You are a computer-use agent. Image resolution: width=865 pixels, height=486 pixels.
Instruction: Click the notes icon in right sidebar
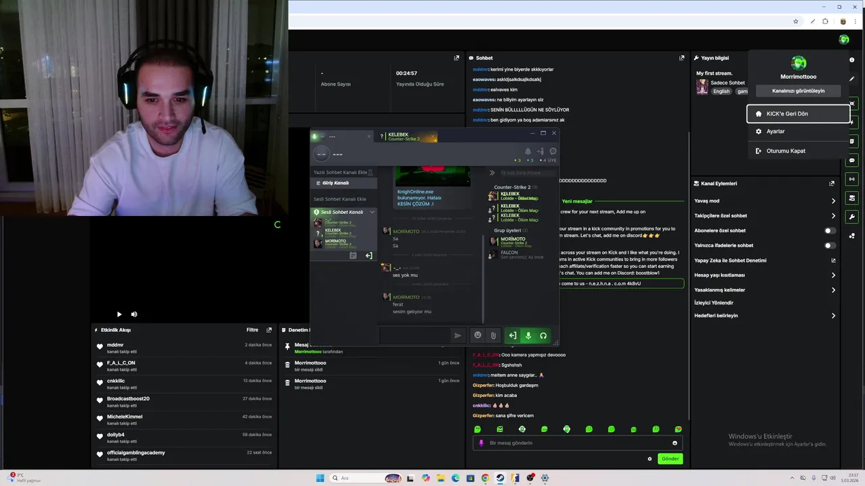[851, 141]
